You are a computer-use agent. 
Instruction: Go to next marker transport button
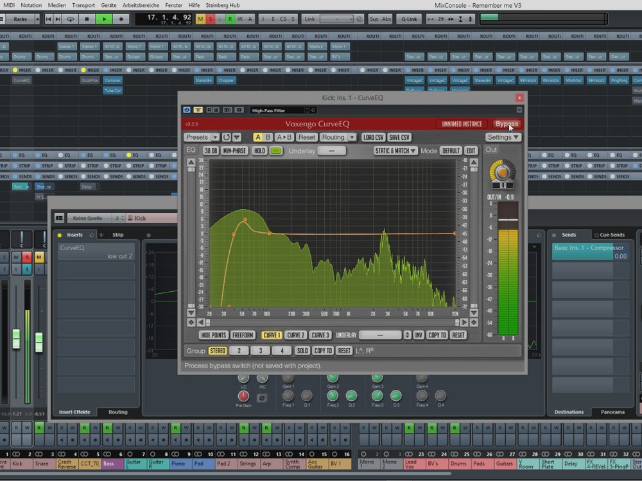click(x=58, y=19)
